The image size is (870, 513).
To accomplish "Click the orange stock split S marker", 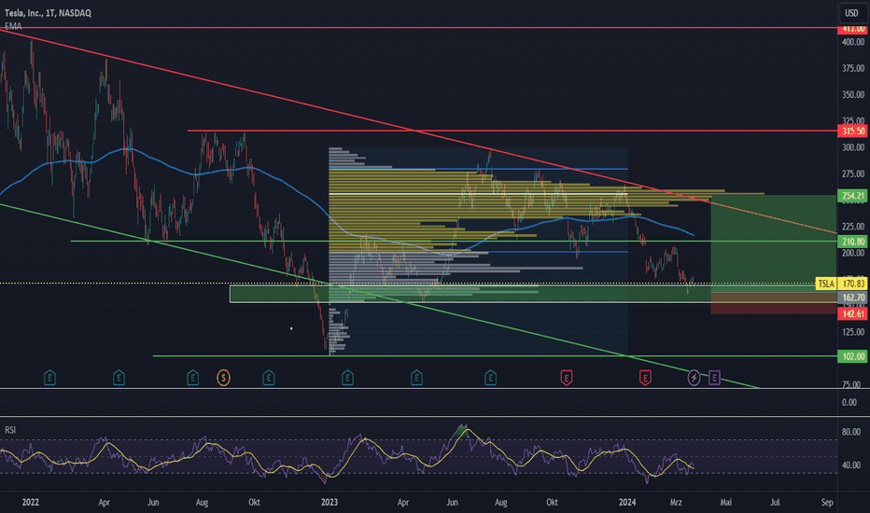I will click(223, 379).
